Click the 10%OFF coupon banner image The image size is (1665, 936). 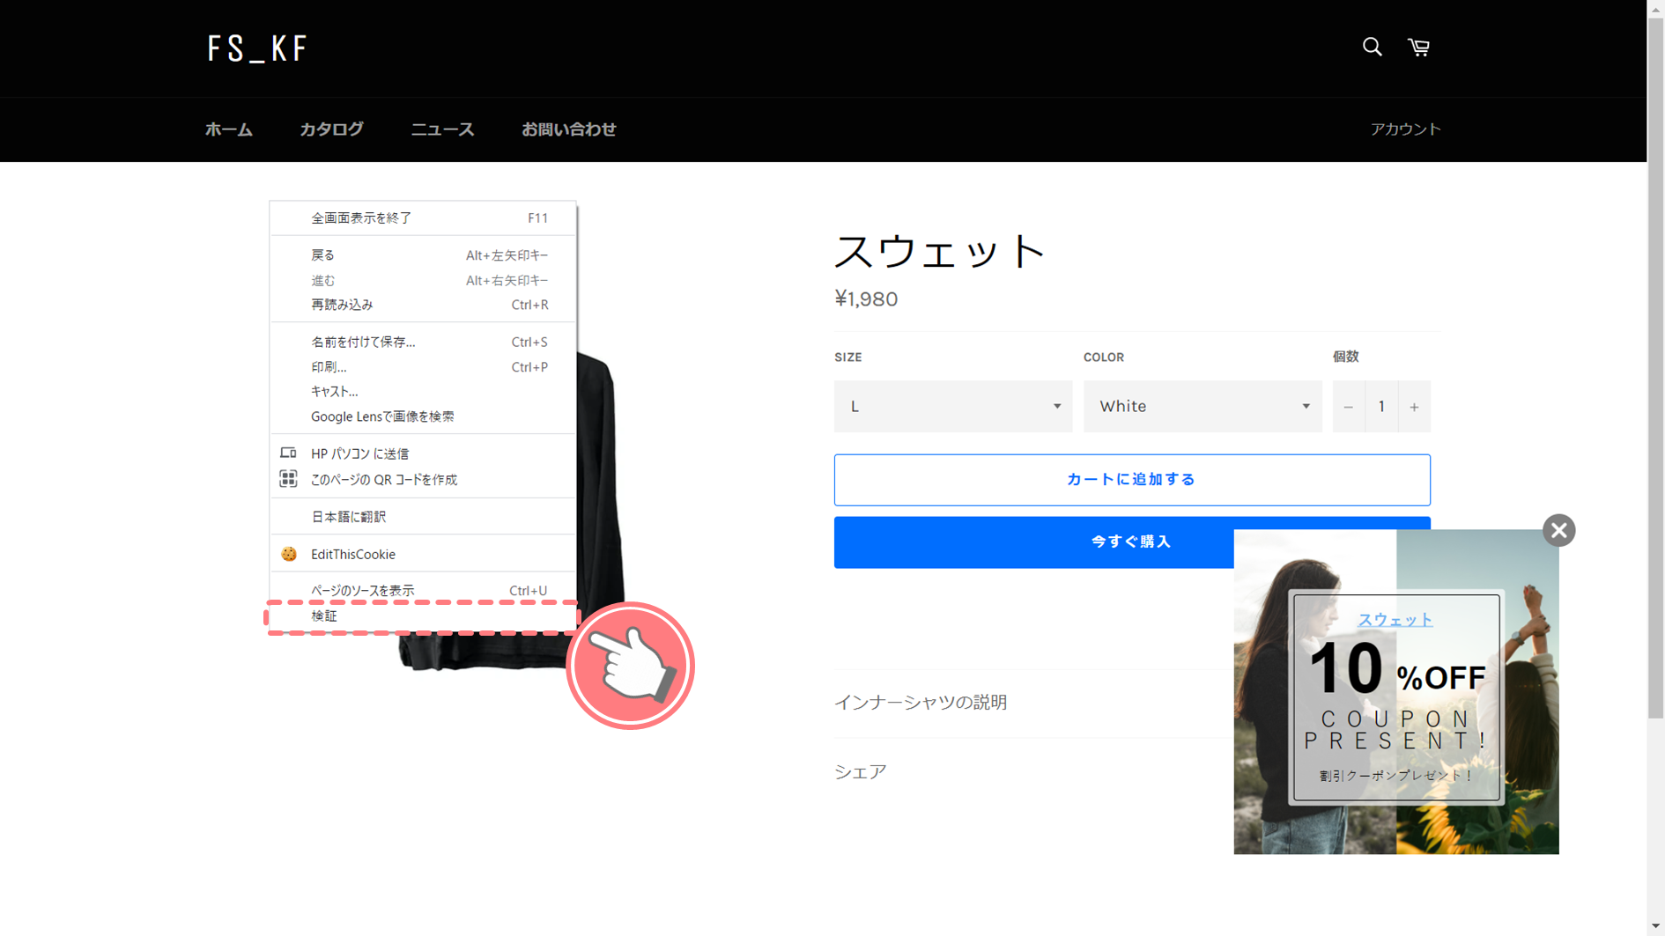point(1396,692)
